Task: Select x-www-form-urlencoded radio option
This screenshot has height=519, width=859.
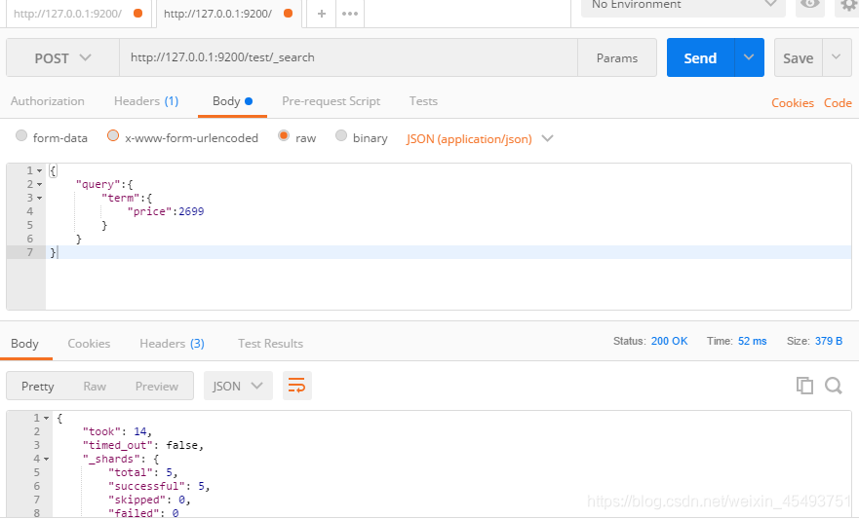Action: point(113,135)
